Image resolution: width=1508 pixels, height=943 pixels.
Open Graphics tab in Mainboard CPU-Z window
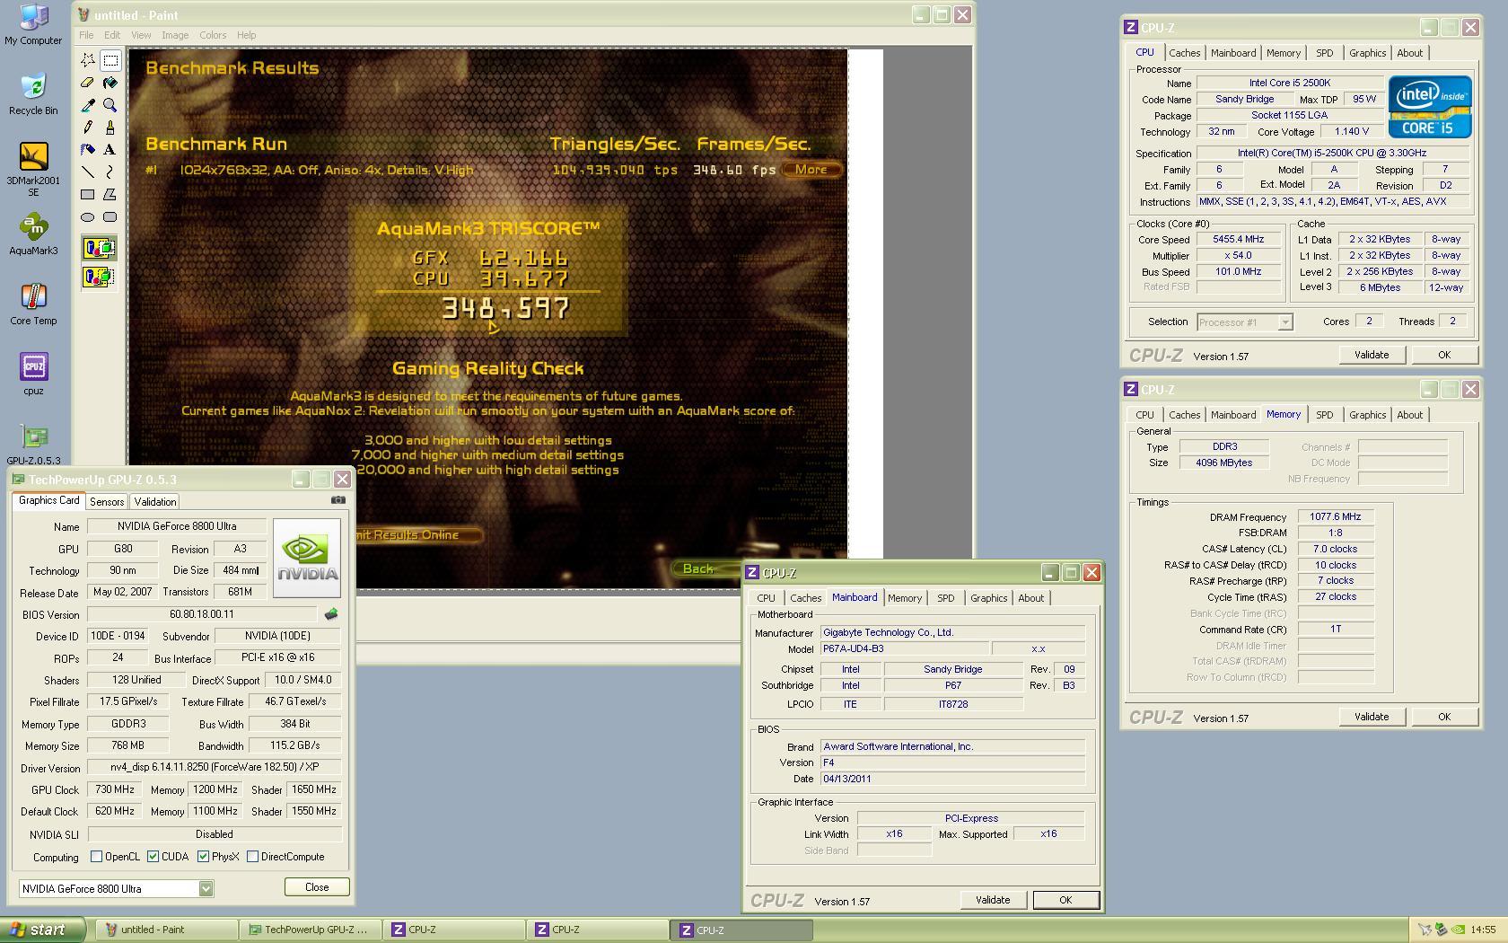[x=988, y=598]
